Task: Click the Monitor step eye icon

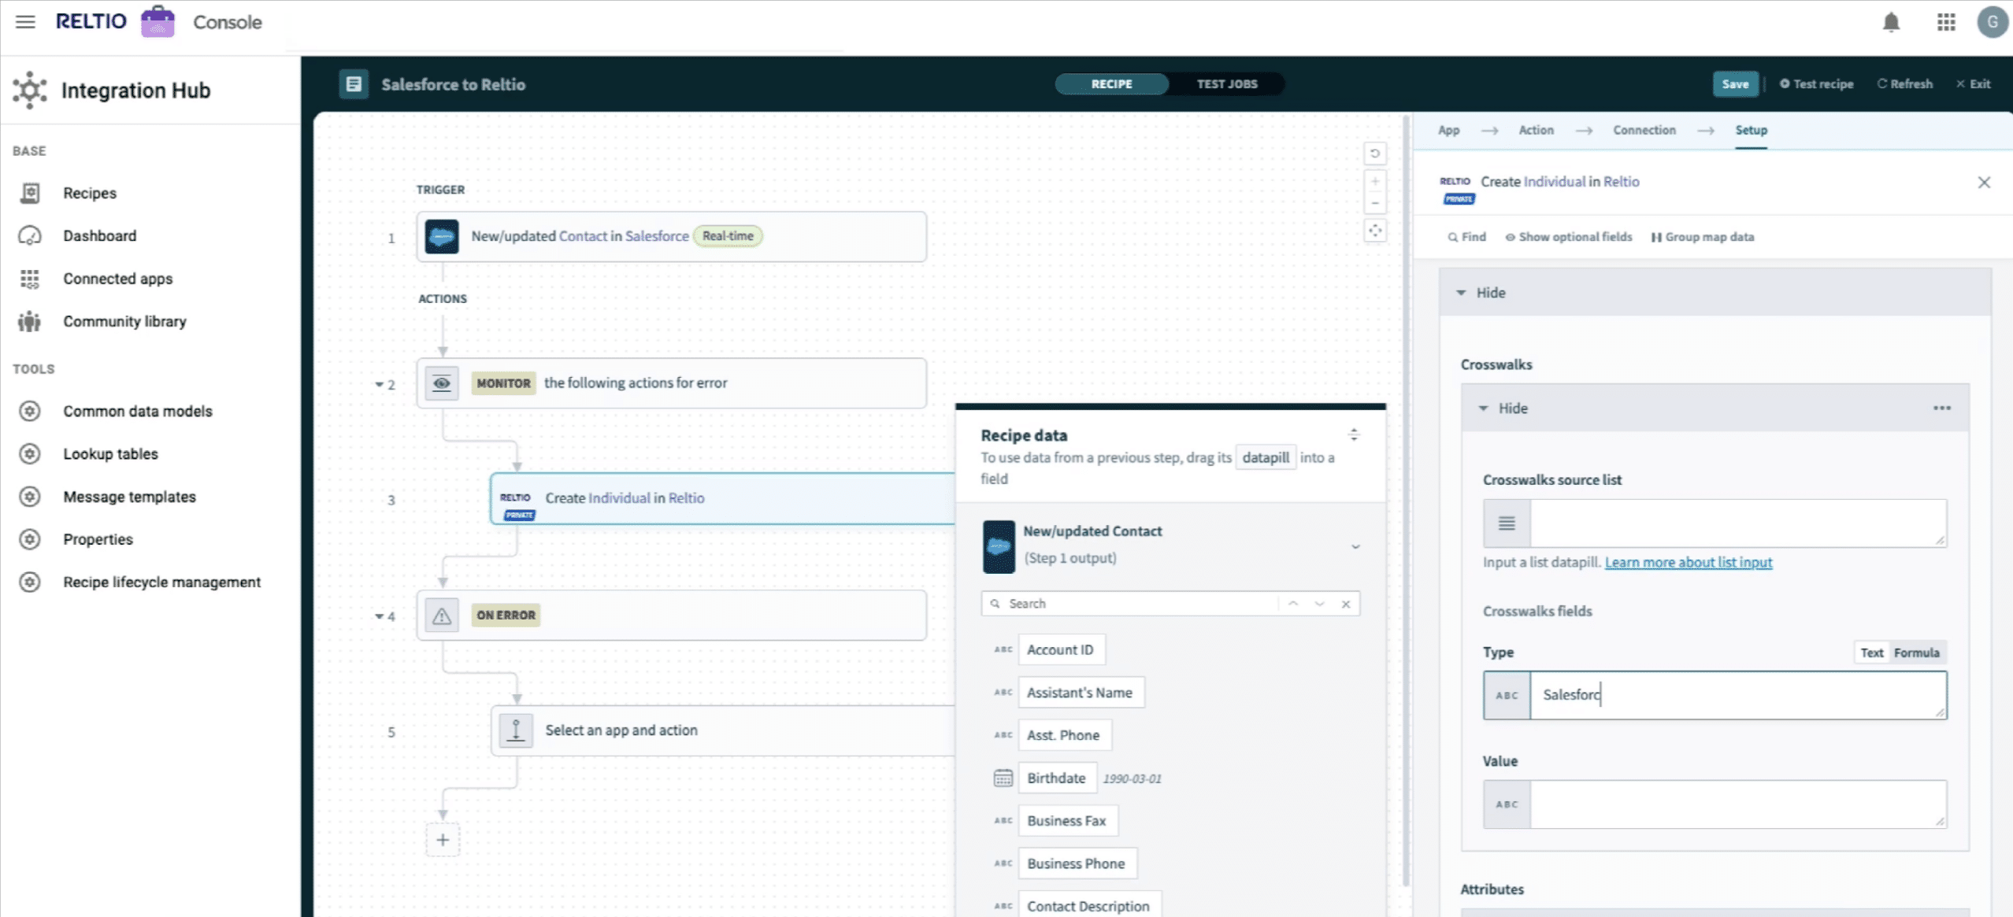Action: pos(442,383)
